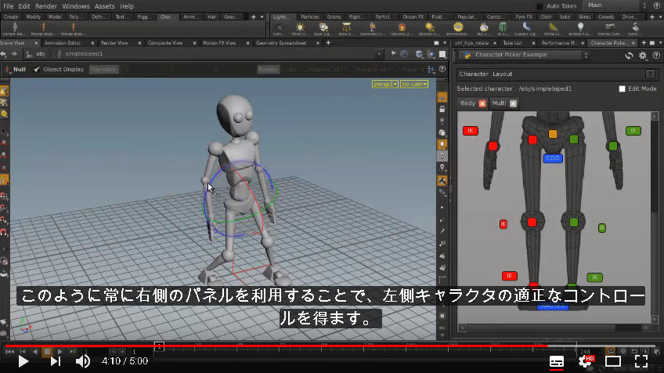Switch to theater mode view
Screen dimensions: 664x373
(613, 361)
